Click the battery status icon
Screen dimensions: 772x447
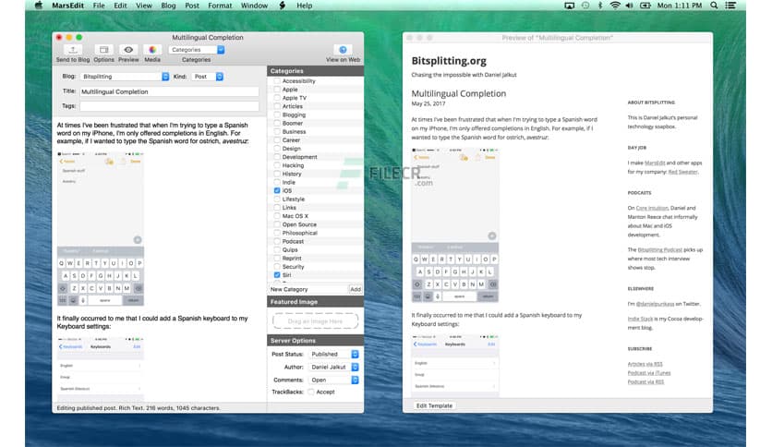645,6
